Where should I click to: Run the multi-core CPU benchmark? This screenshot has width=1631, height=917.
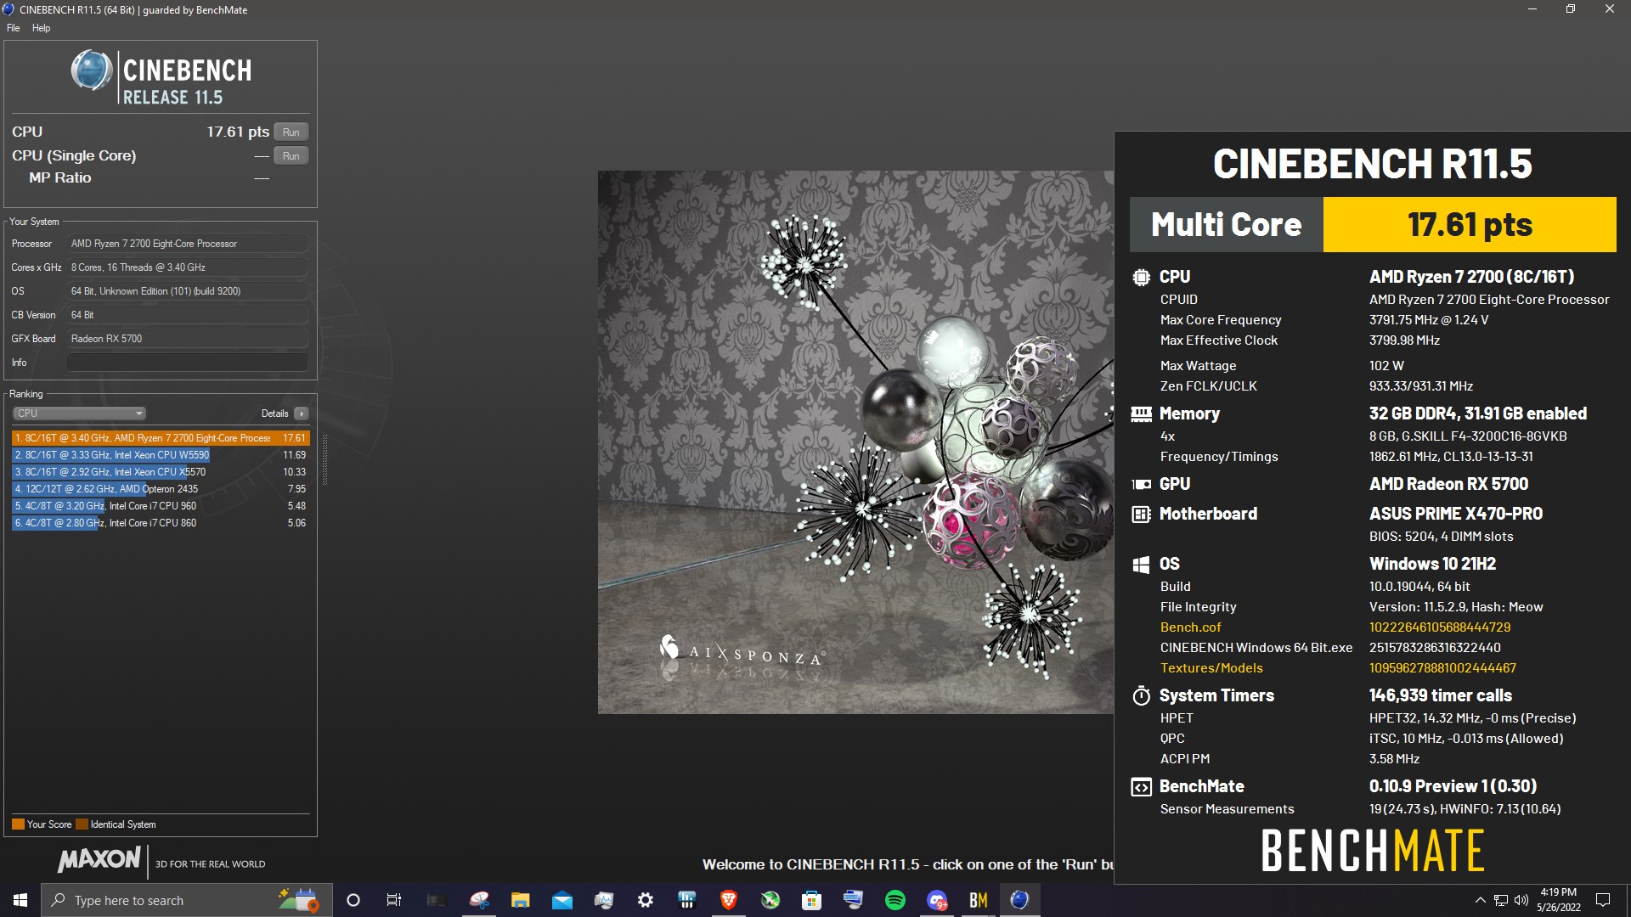pyautogui.click(x=291, y=132)
